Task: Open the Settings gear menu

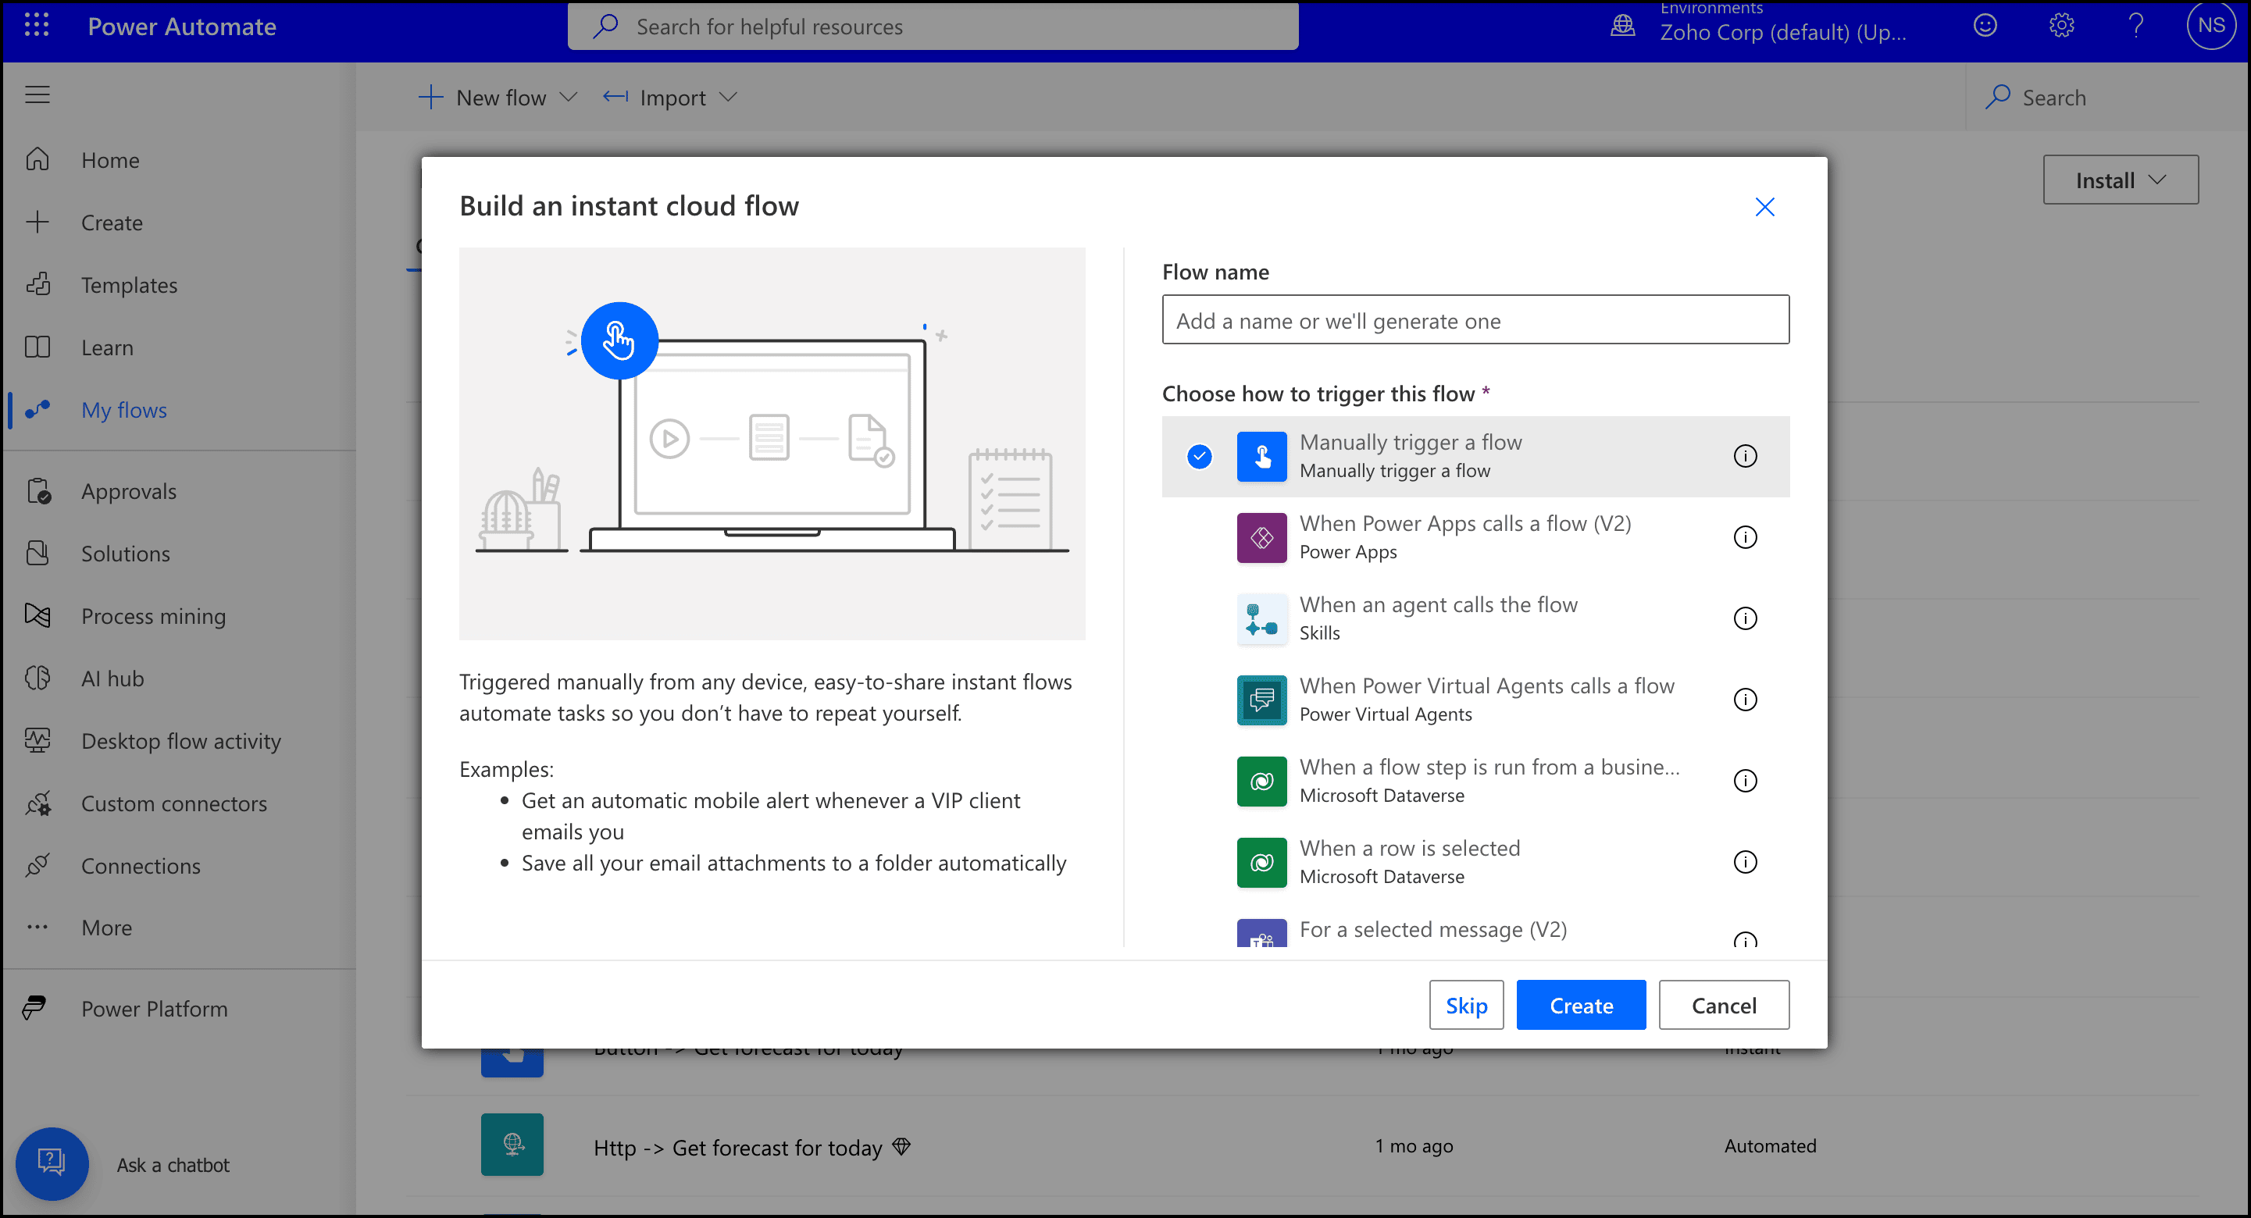Action: [x=2061, y=25]
